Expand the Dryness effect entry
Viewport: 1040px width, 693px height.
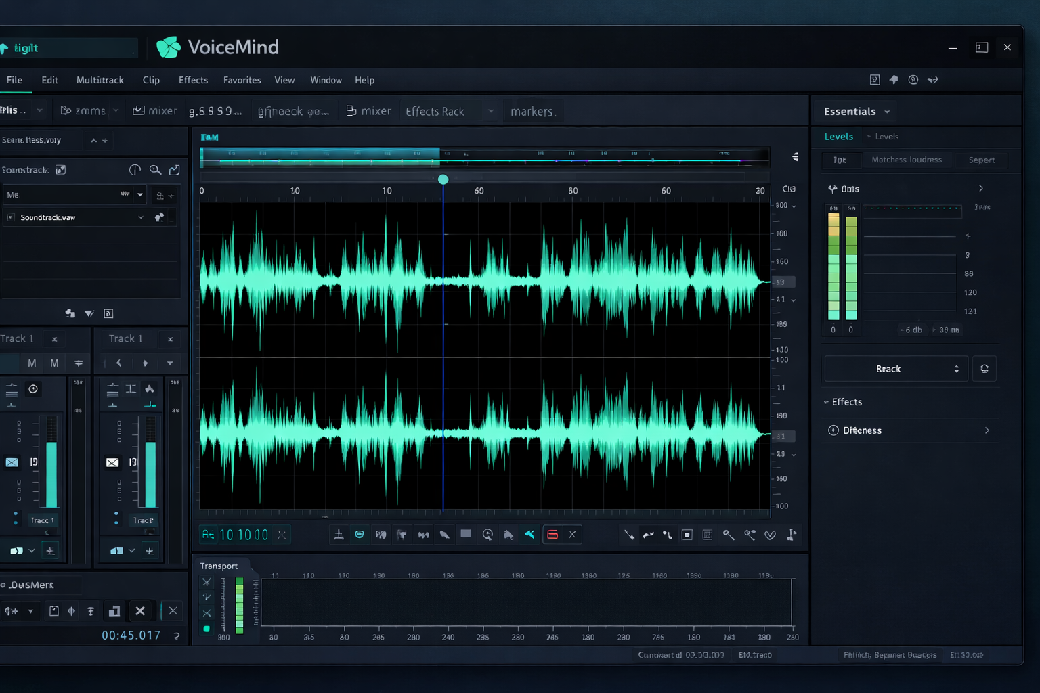pos(987,430)
